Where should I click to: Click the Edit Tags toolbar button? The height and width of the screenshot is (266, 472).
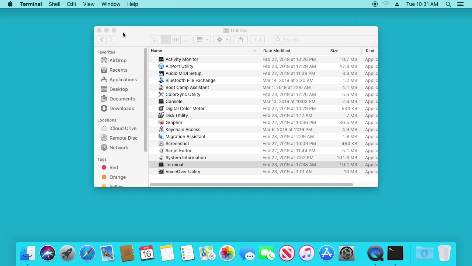257,40
